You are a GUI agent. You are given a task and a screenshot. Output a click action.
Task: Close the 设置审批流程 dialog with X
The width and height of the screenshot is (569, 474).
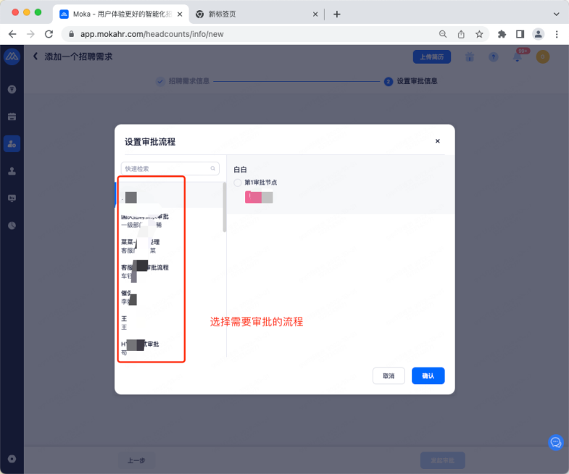coord(437,141)
